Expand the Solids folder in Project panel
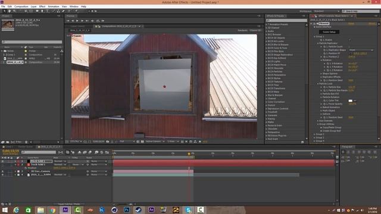 coord(2,51)
